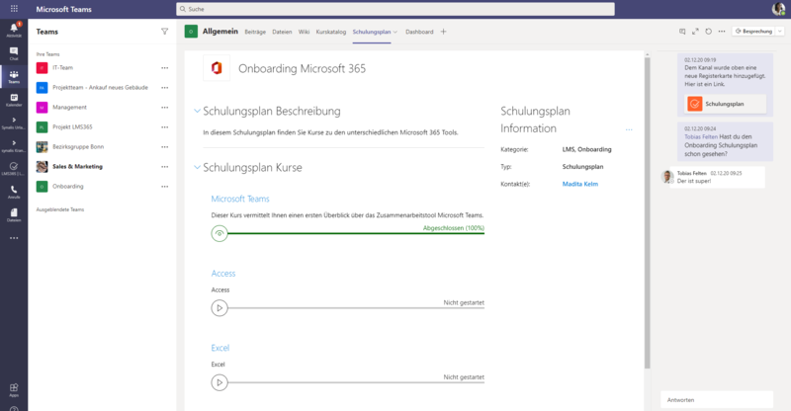Viewport: 791px width, 411px height.
Task: Switch to the Dashboard tab
Action: 419,32
